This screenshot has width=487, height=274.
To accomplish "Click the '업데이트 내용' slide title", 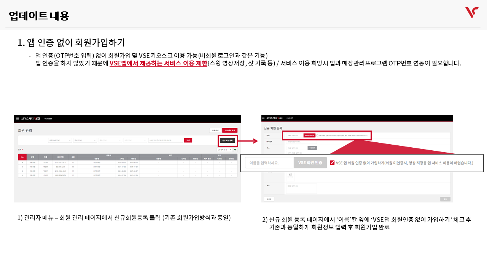I will tap(39, 16).
